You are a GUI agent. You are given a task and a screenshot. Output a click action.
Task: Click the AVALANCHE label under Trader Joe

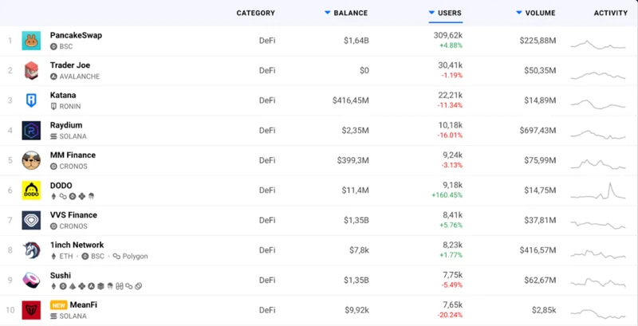79,77
